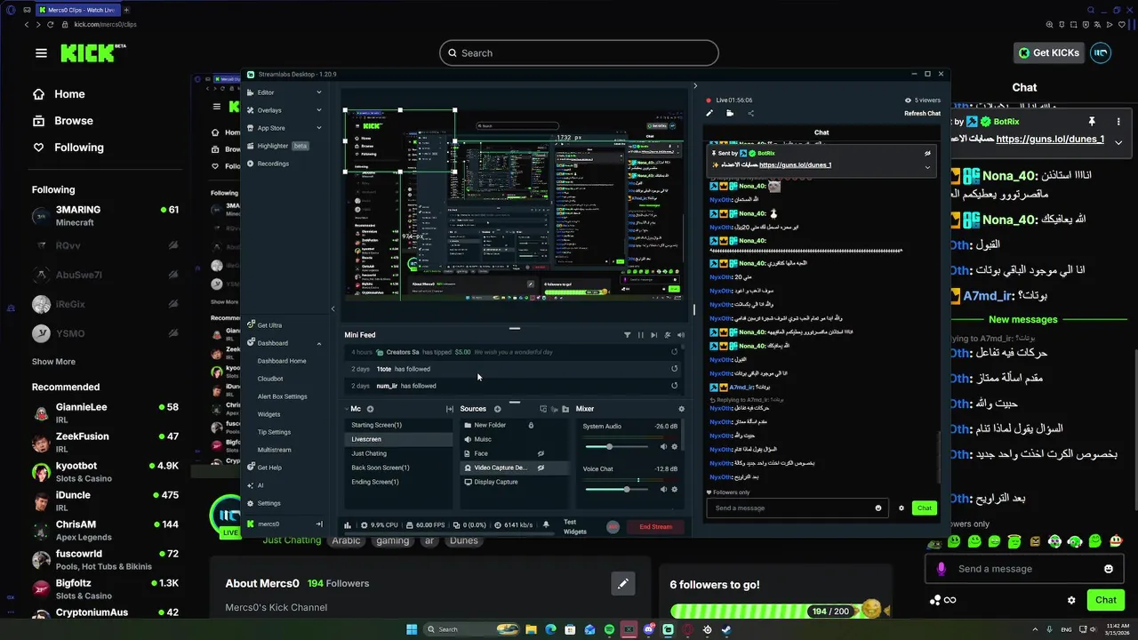This screenshot has width=1138, height=640.
Task: Open the share stream icon
Action: click(x=750, y=113)
